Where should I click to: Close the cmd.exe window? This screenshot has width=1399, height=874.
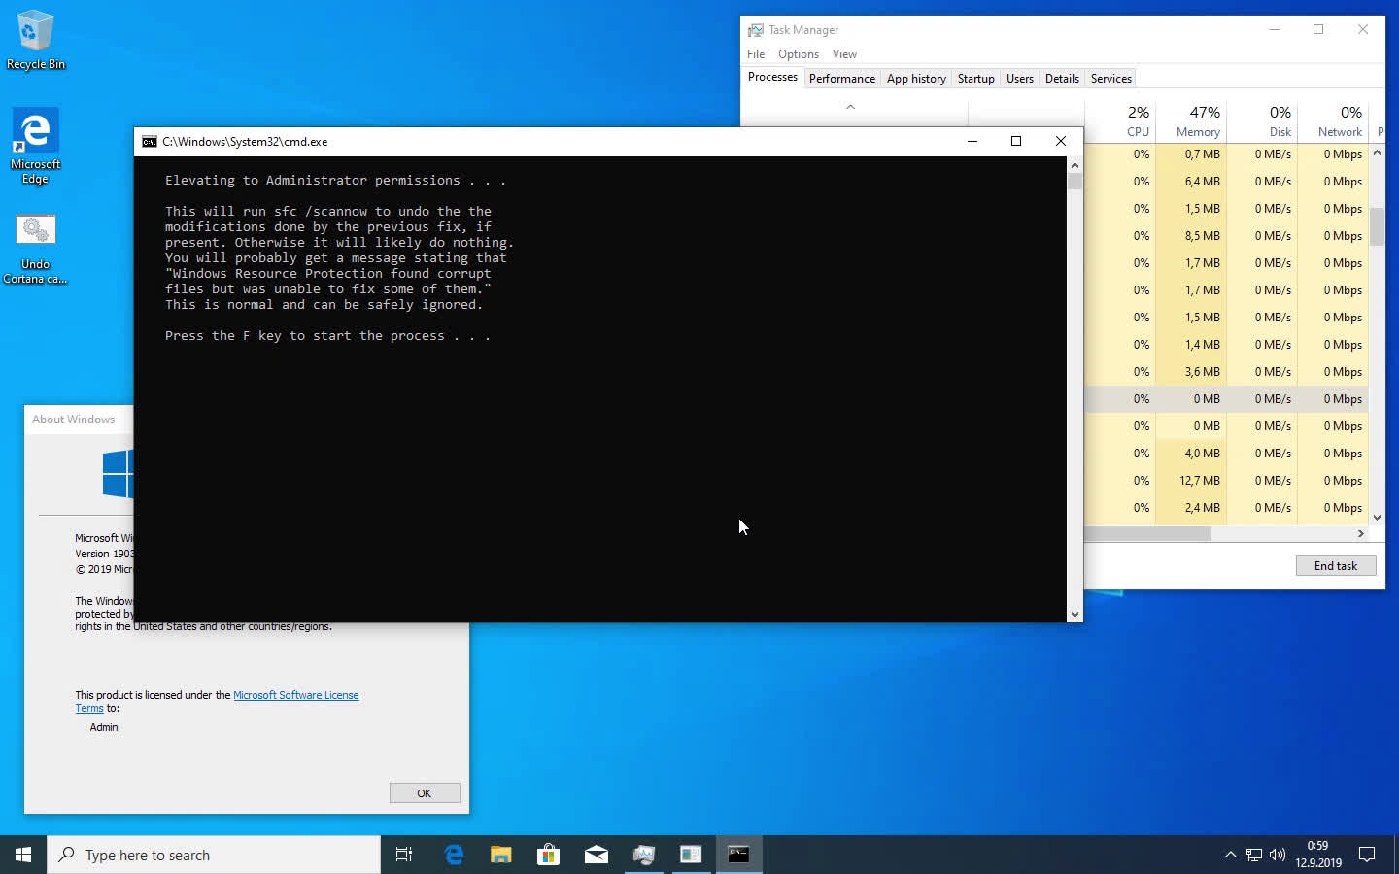tap(1061, 142)
